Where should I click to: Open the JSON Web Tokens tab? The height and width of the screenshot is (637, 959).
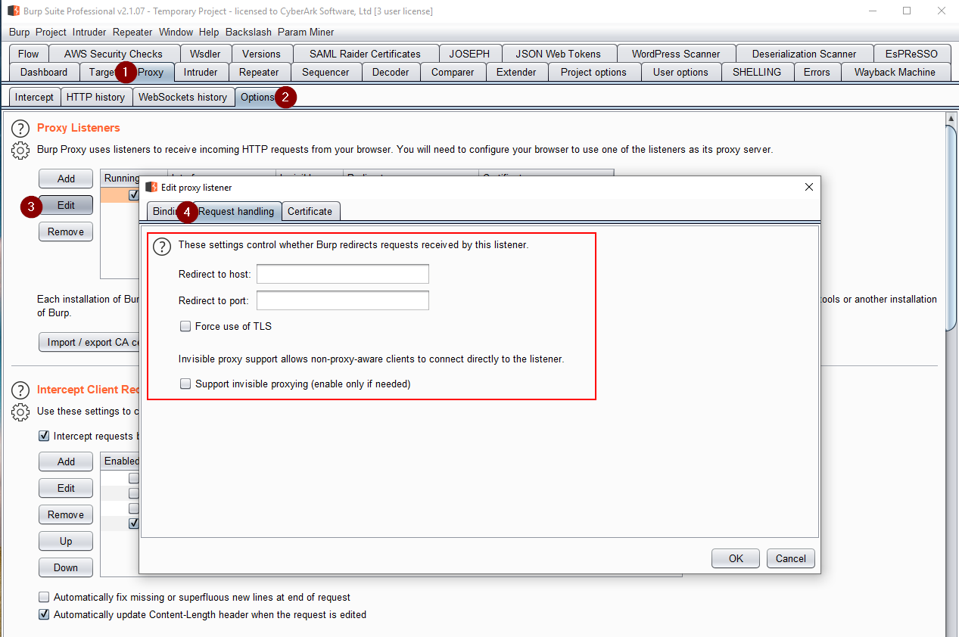(558, 54)
